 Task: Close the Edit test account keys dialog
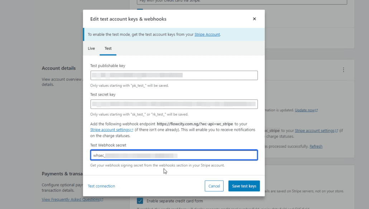254,19
